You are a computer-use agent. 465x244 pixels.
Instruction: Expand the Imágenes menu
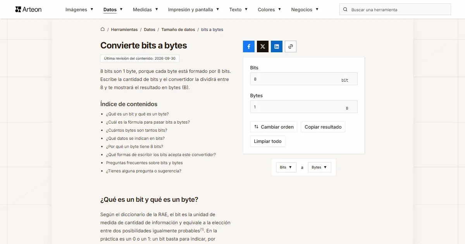[x=79, y=9]
